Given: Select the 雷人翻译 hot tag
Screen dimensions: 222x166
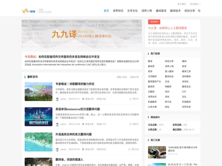Looking at the screenshot, I should [169, 71].
